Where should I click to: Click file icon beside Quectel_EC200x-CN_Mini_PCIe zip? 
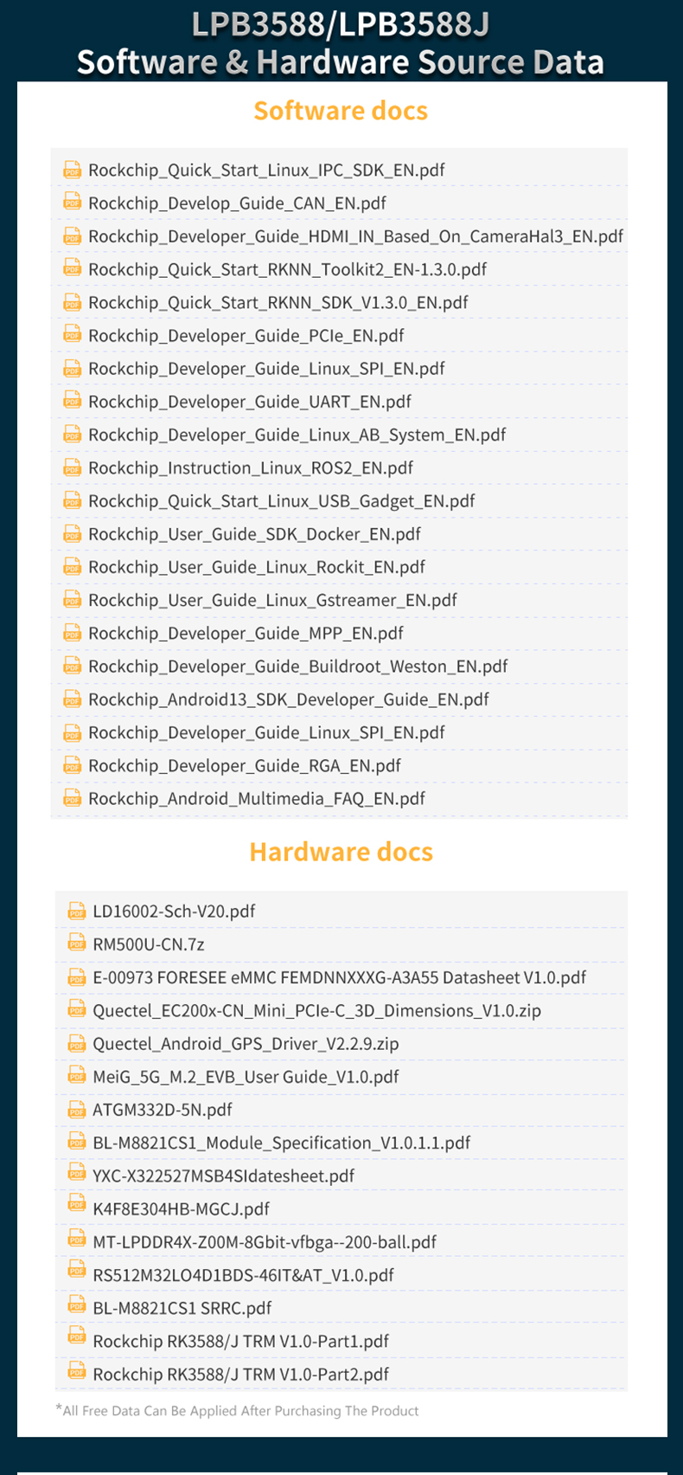[x=76, y=1010]
